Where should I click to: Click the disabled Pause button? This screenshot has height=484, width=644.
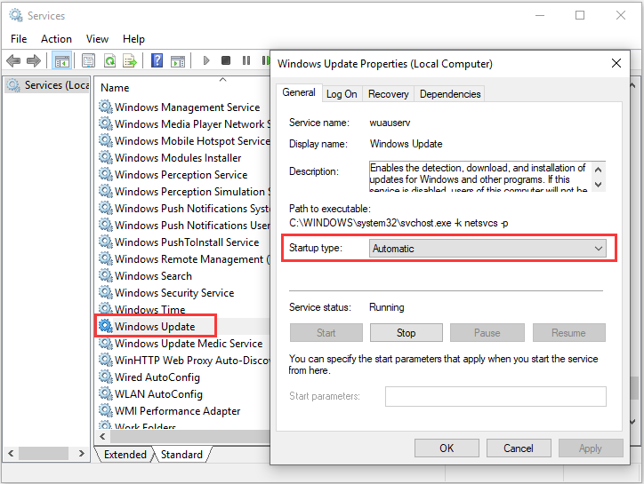coord(487,333)
